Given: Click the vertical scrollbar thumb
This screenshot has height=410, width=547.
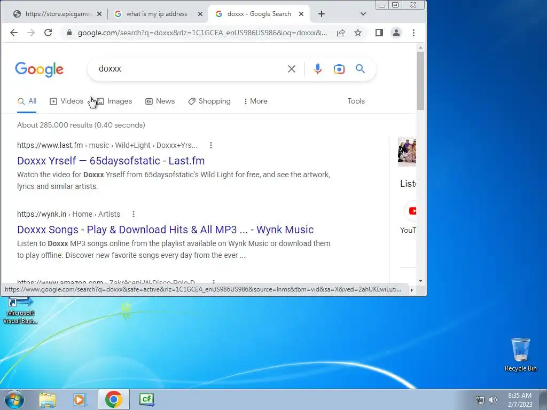Looking at the screenshot, I should [x=420, y=81].
